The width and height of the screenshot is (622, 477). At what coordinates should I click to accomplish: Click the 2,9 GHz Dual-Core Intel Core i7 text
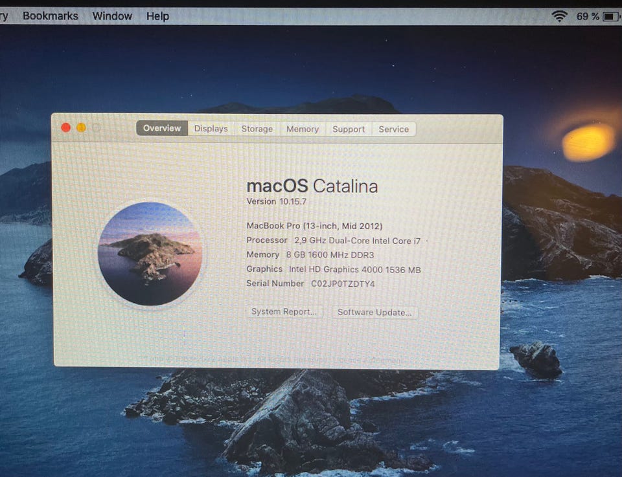358,241
